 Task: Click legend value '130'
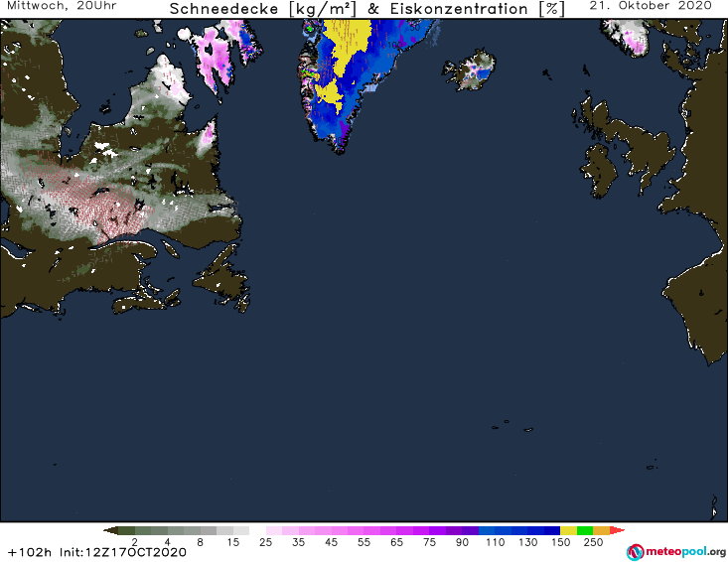coord(528,542)
